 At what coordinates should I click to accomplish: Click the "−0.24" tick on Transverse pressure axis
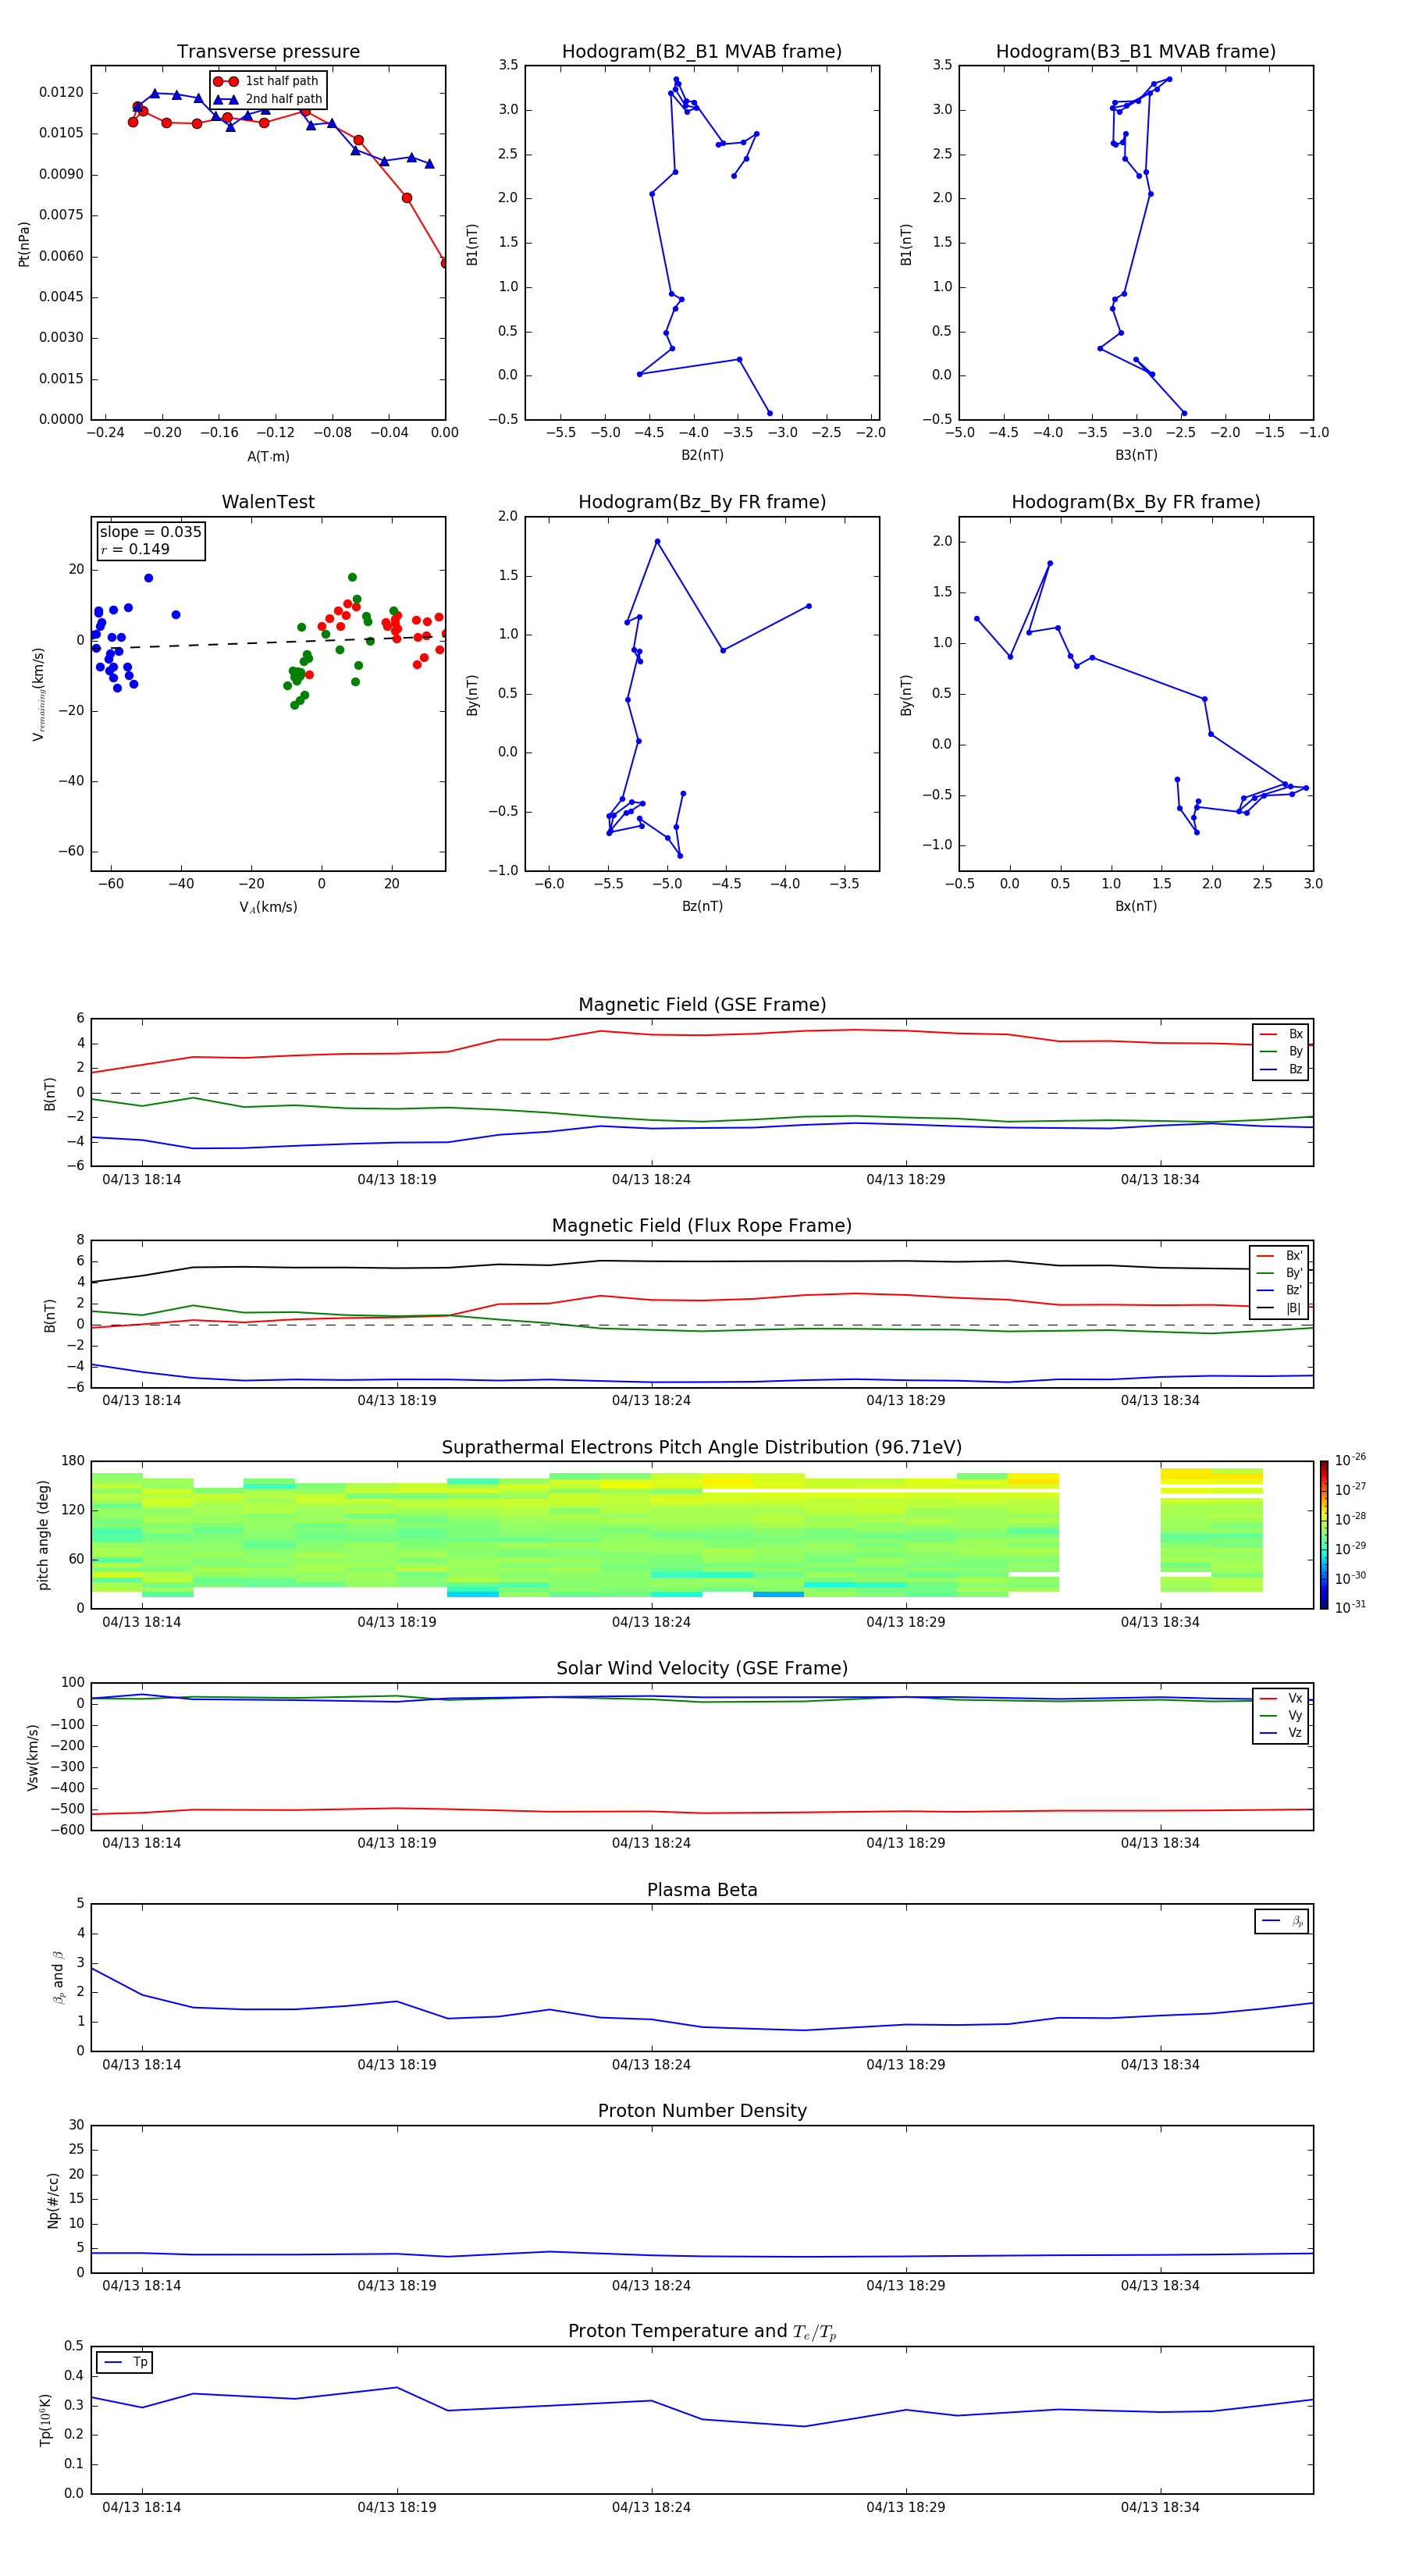(106, 433)
